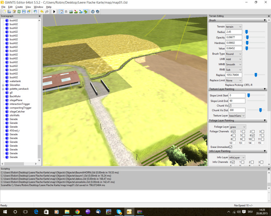The width and height of the screenshot is (271, 216).
Task: Click the Opacity input field
Action: point(233,37)
